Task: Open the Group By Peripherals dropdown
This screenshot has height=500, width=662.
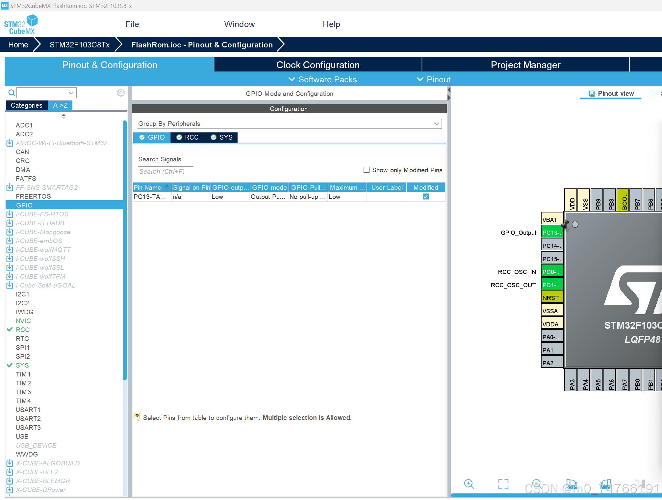Action: pos(289,124)
